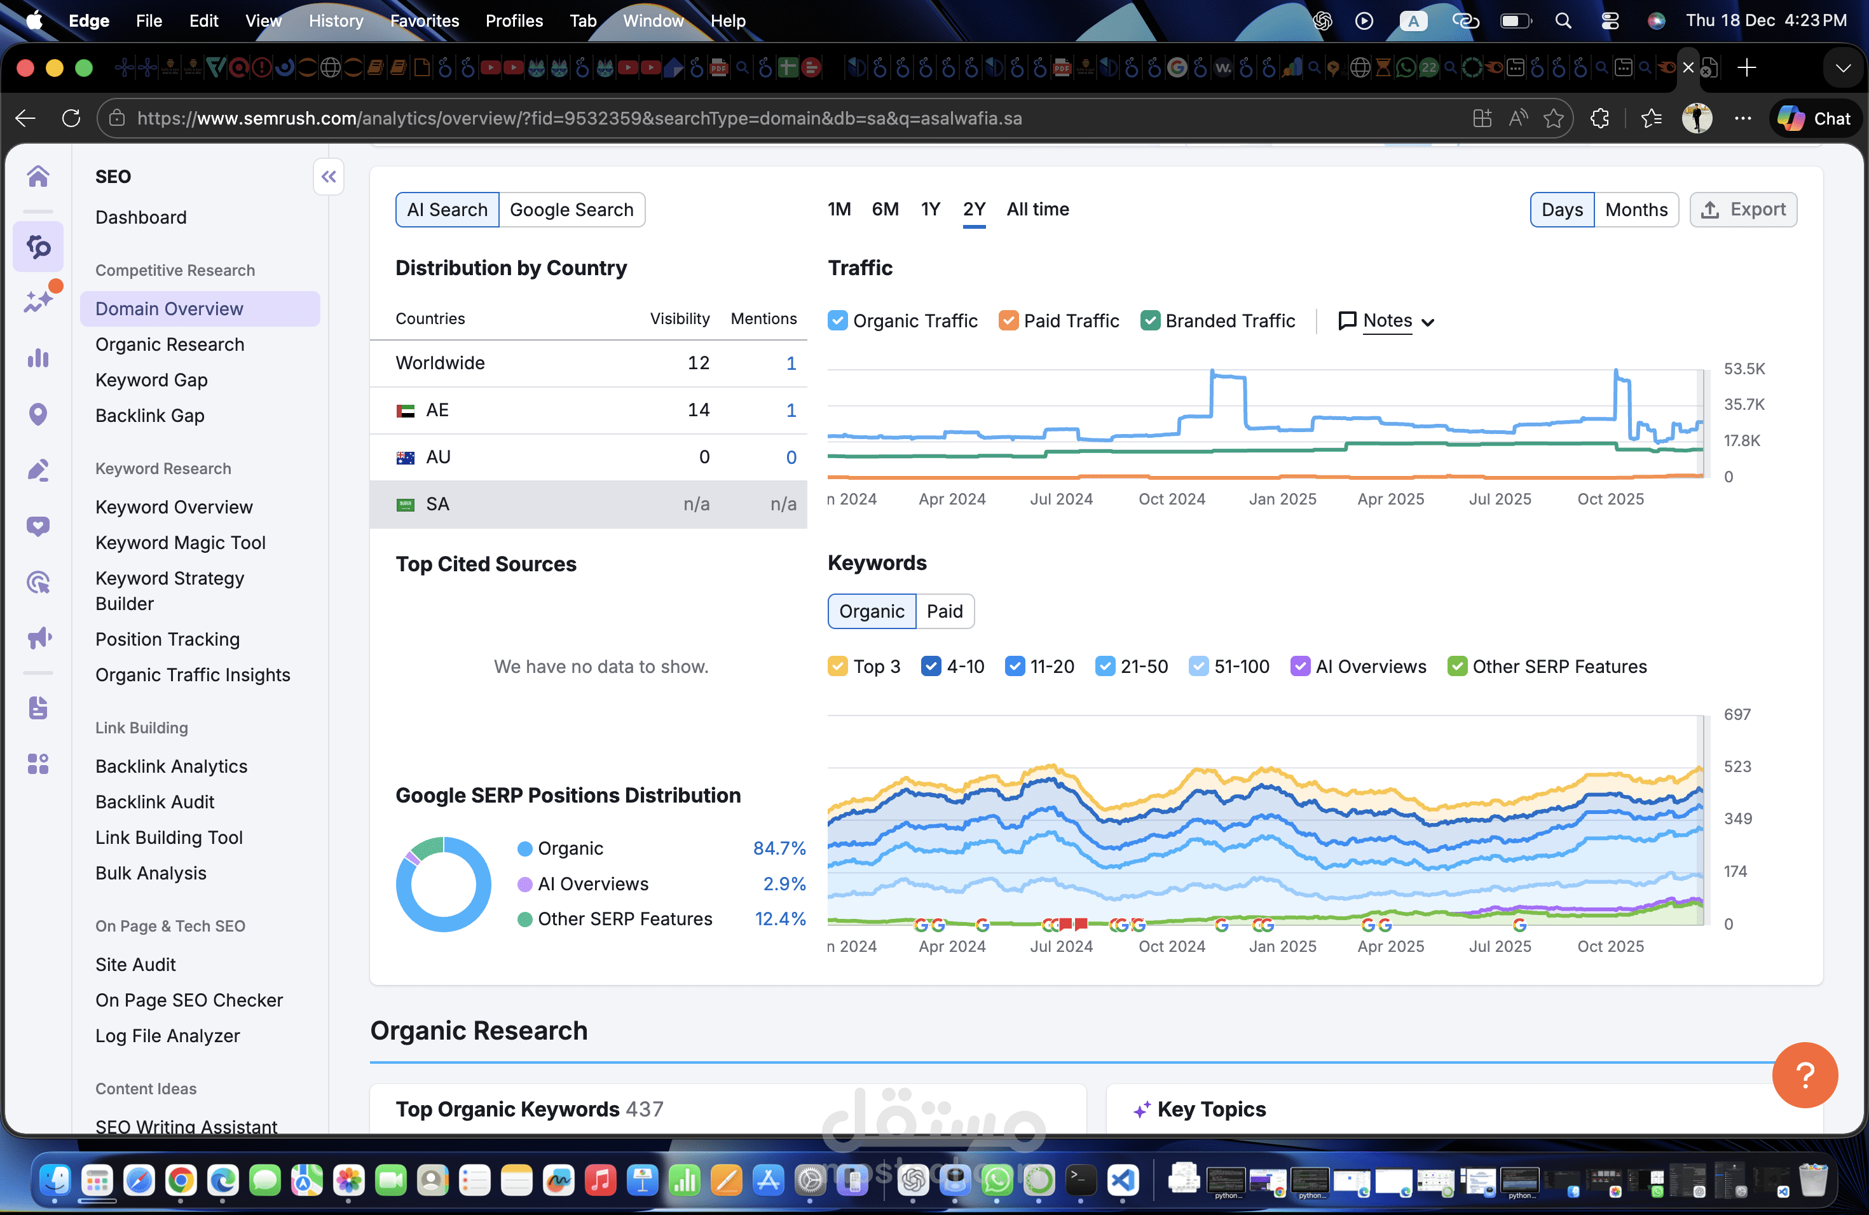Collapse the SEO sidebar menu
The width and height of the screenshot is (1869, 1215).
[x=328, y=177]
